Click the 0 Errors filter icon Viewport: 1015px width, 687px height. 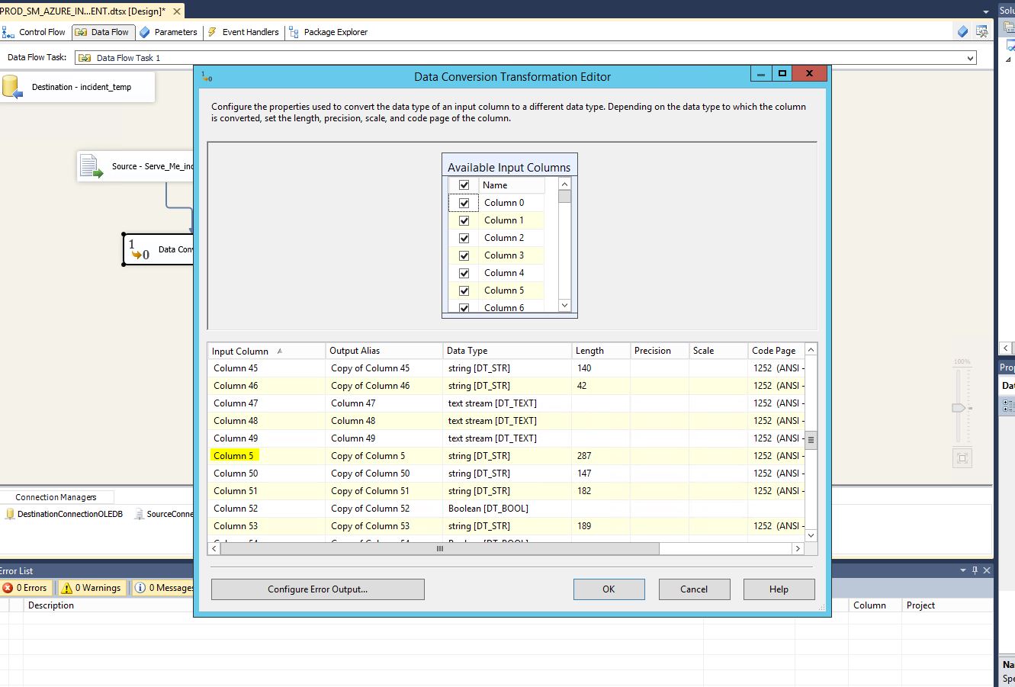(27, 587)
